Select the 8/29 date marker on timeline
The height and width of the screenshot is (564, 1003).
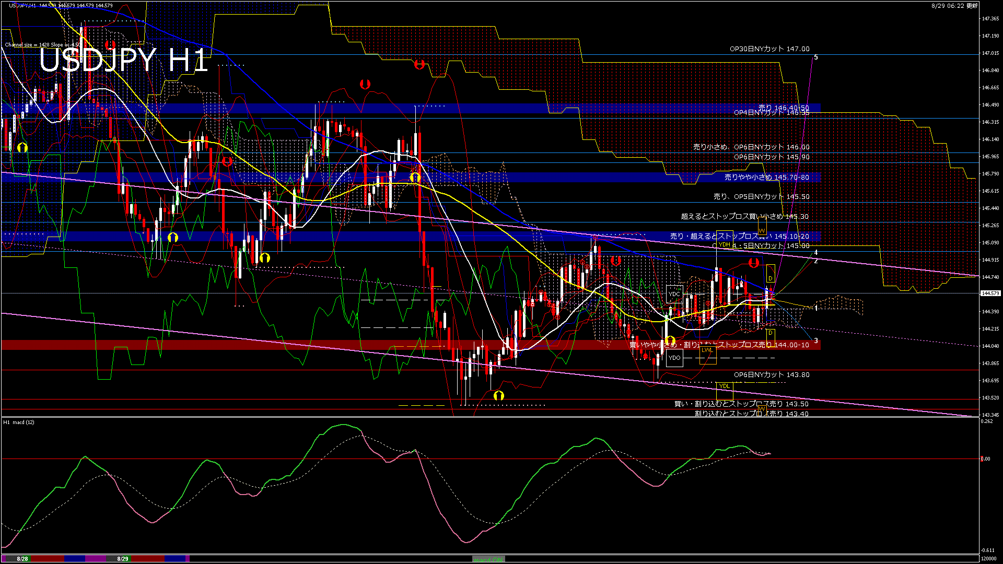point(123,559)
